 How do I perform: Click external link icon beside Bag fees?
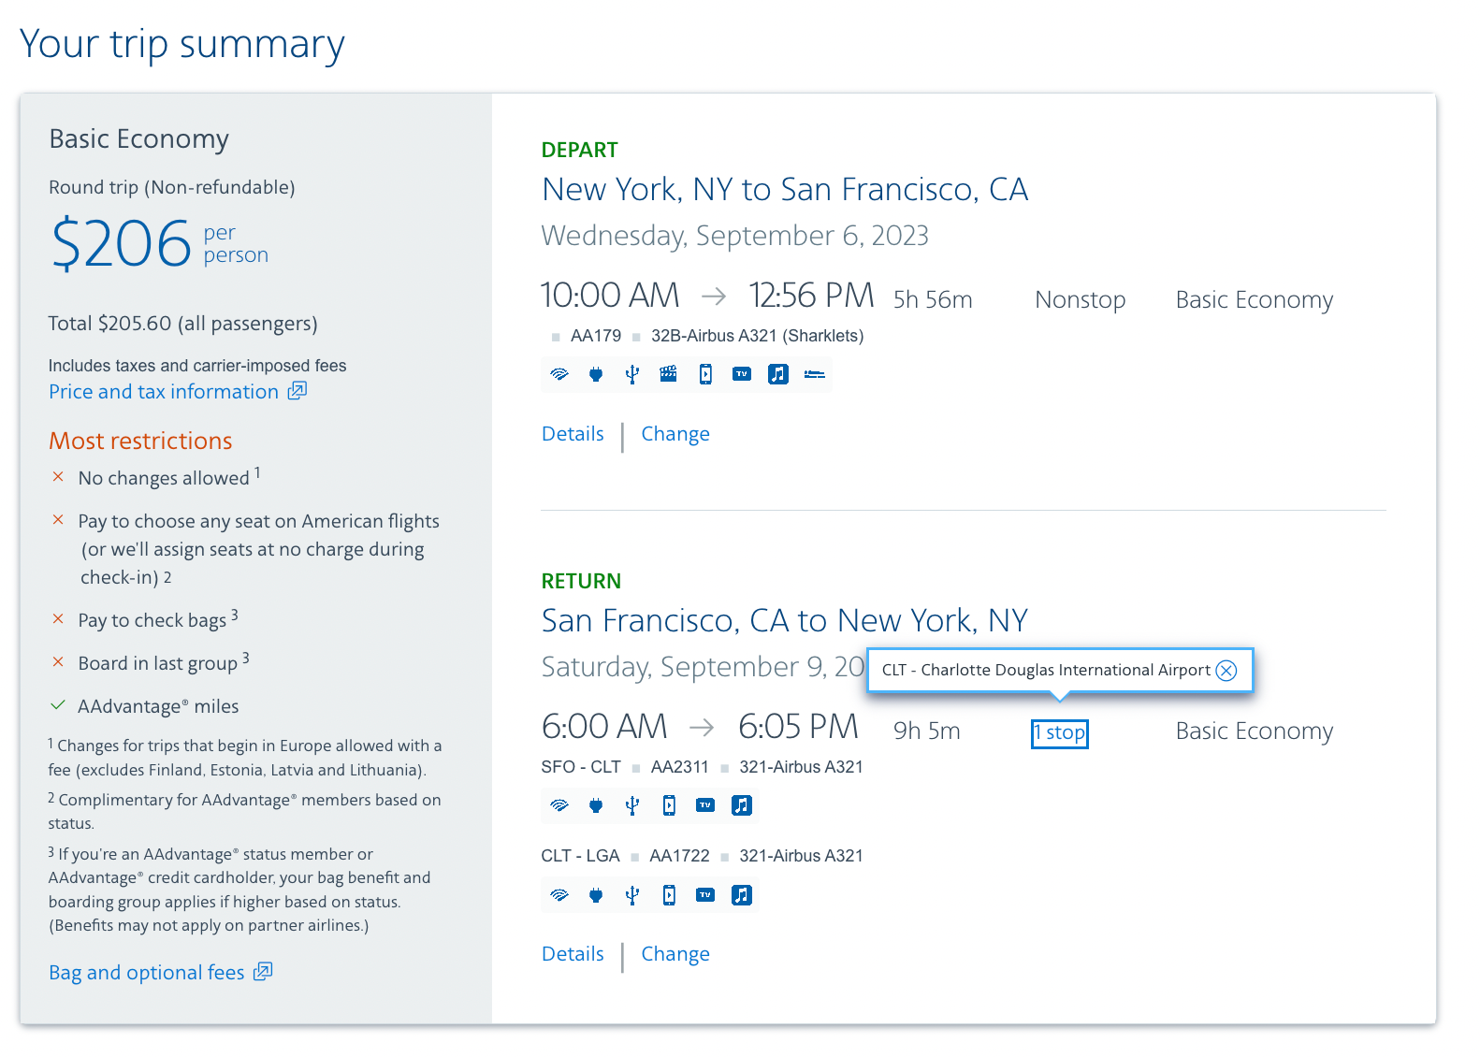pyautogui.click(x=264, y=972)
